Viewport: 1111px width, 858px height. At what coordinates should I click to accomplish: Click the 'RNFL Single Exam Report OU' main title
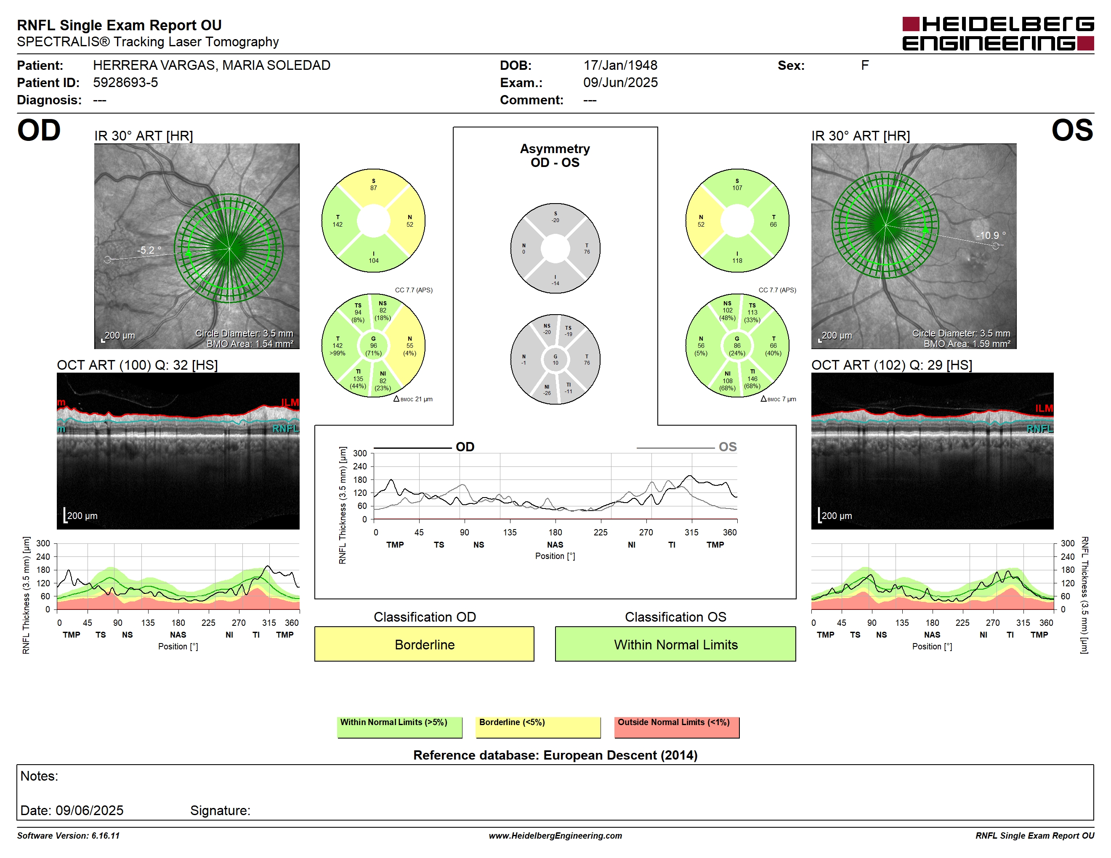pyautogui.click(x=120, y=25)
